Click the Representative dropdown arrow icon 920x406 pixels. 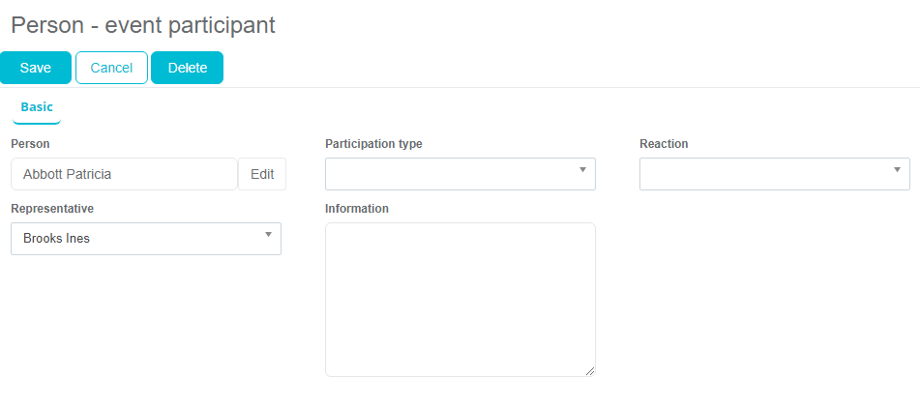click(x=268, y=235)
